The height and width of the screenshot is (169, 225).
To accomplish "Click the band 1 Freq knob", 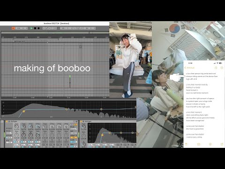I will pos(16,126).
